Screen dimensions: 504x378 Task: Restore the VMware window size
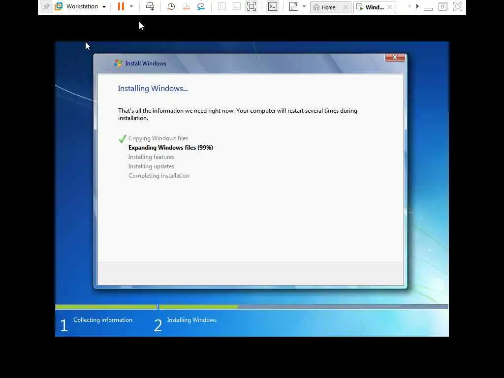pyautogui.click(x=442, y=6)
